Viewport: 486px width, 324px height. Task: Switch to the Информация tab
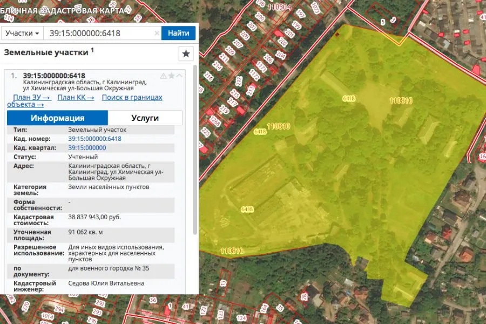pyautogui.click(x=57, y=118)
